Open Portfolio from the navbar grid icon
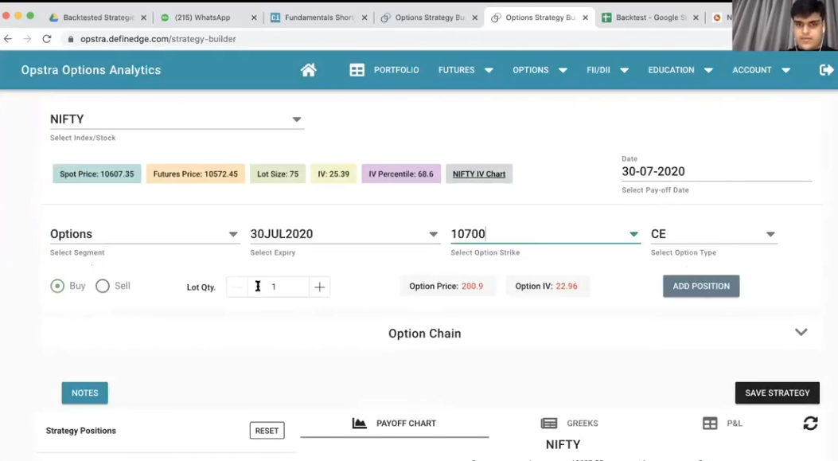Screen dimensions: 838x461 click(x=357, y=70)
